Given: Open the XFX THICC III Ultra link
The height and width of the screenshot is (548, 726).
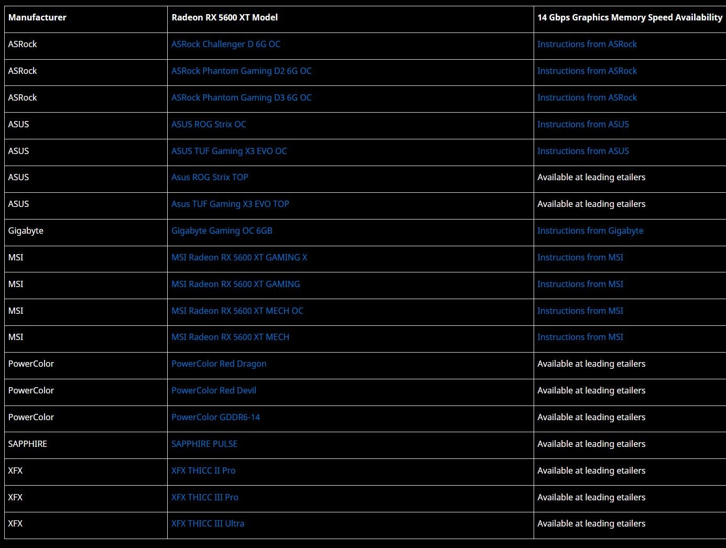Looking at the screenshot, I should [x=208, y=524].
